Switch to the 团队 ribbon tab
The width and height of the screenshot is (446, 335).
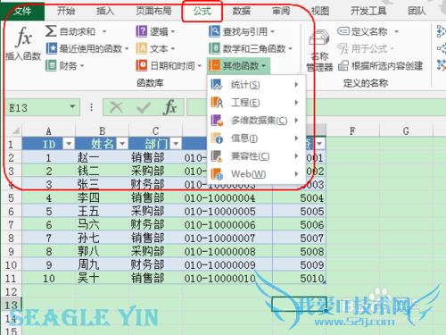click(417, 11)
